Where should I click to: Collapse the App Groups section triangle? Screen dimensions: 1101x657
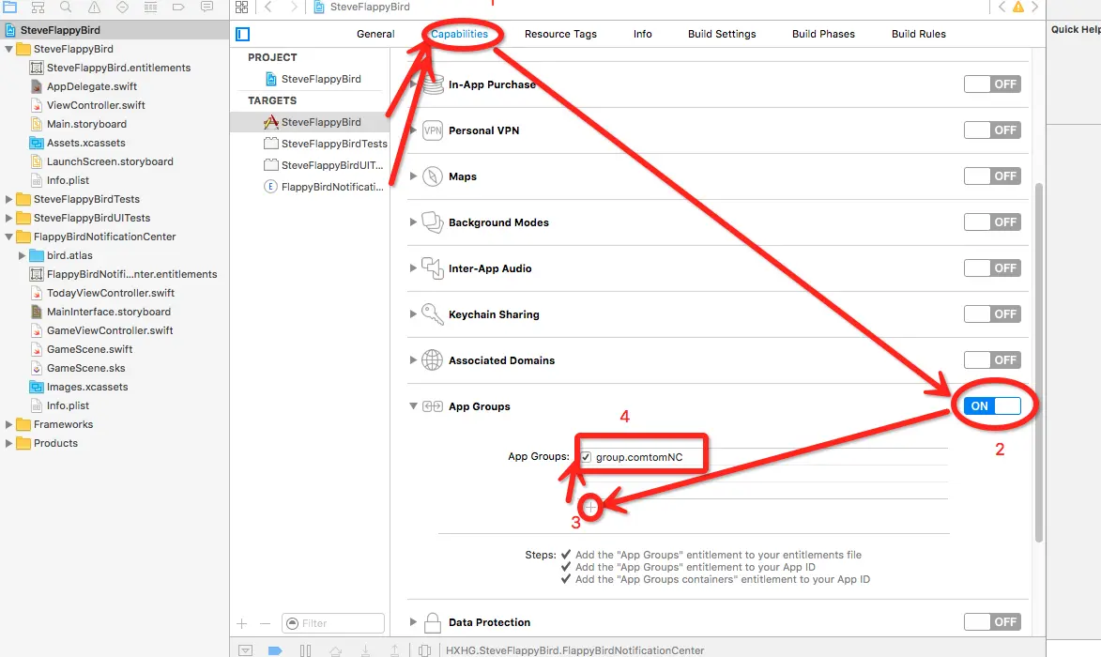pos(414,406)
